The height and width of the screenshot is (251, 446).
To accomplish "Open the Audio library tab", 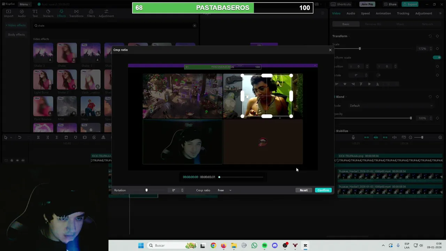I will coord(22,14).
